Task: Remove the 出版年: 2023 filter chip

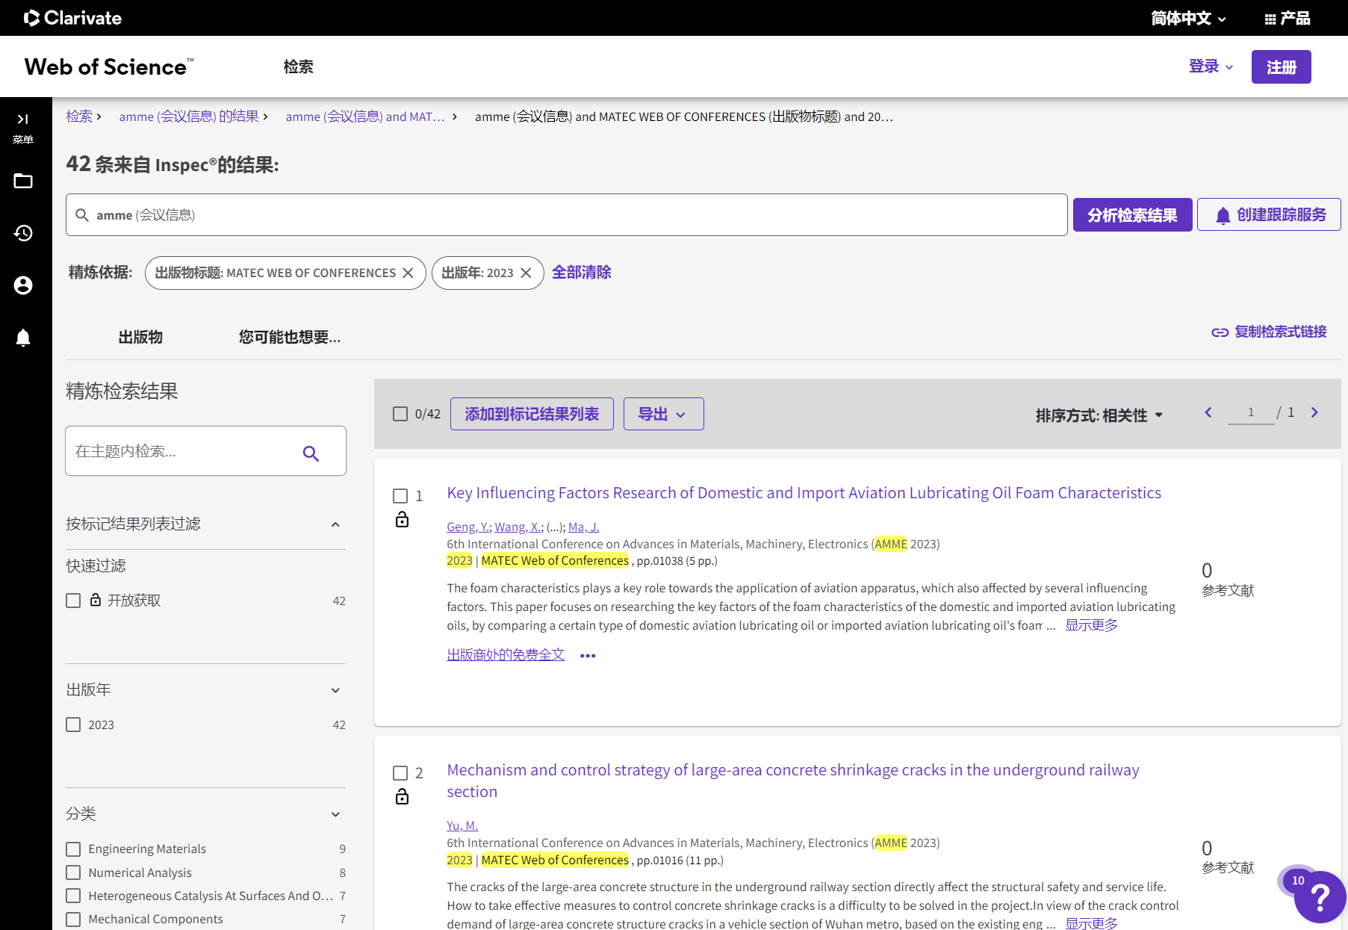Action: coord(527,273)
